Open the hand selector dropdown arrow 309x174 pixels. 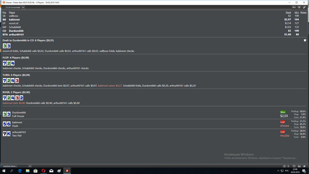click(23, 8)
